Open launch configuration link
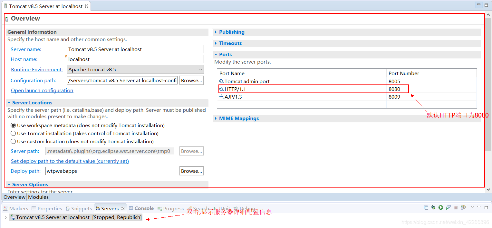492x228 pixels. (x=42, y=91)
